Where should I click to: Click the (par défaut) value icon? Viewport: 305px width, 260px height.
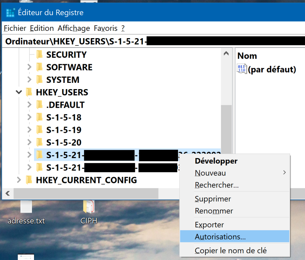click(x=242, y=69)
